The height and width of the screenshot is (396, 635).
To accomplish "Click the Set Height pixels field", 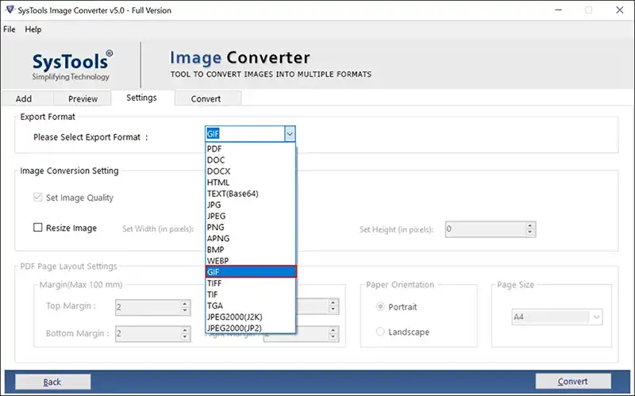I will [x=486, y=229].
